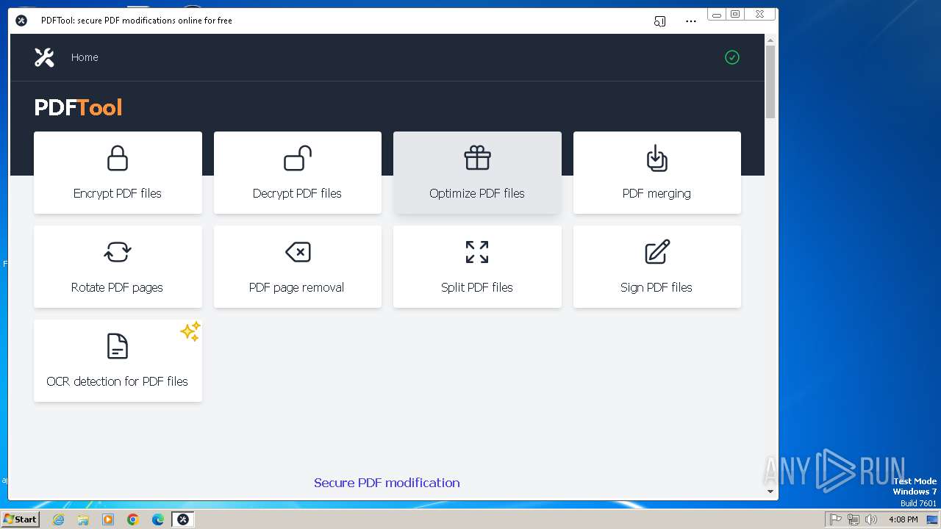Click the Show desktop tray icon
941x529 pixels.
point(932,519)
